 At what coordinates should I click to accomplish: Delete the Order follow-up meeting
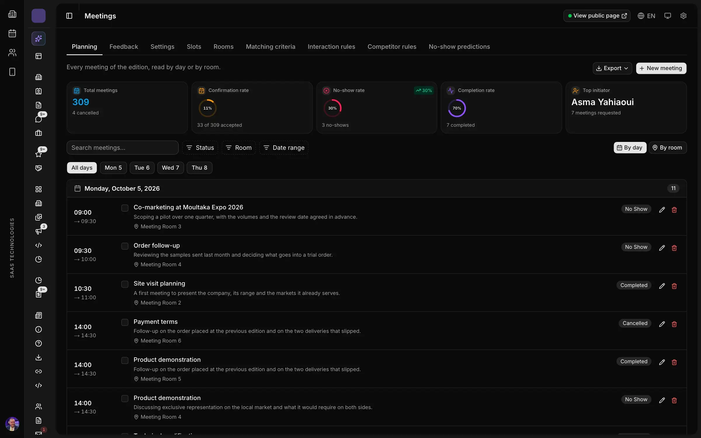tap(674, 248)
